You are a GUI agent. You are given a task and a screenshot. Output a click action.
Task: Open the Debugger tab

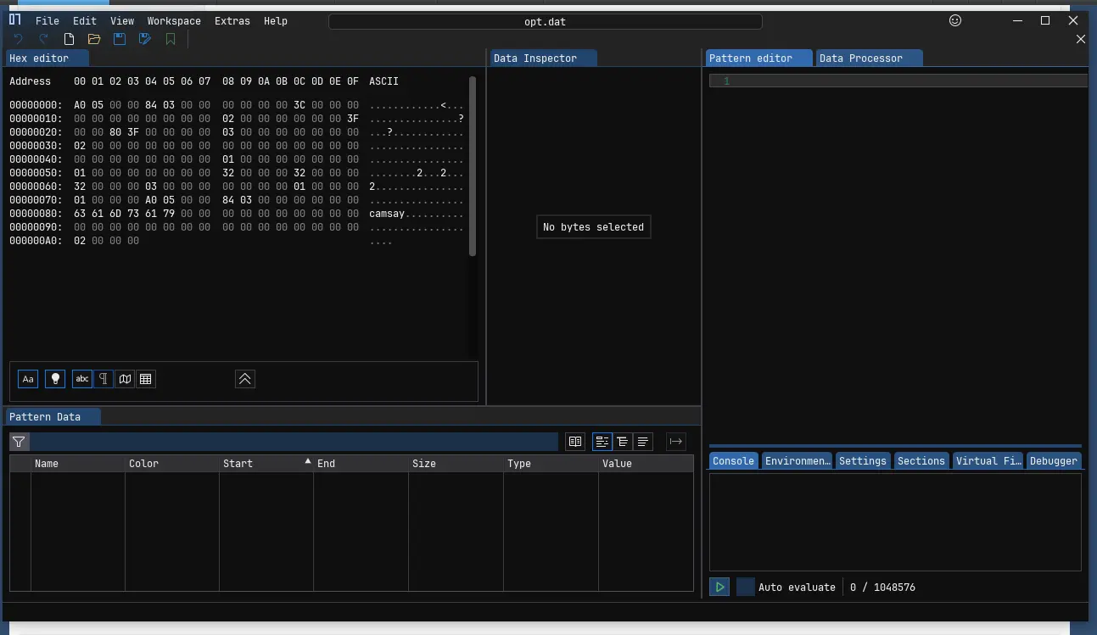pos(1054,461)
